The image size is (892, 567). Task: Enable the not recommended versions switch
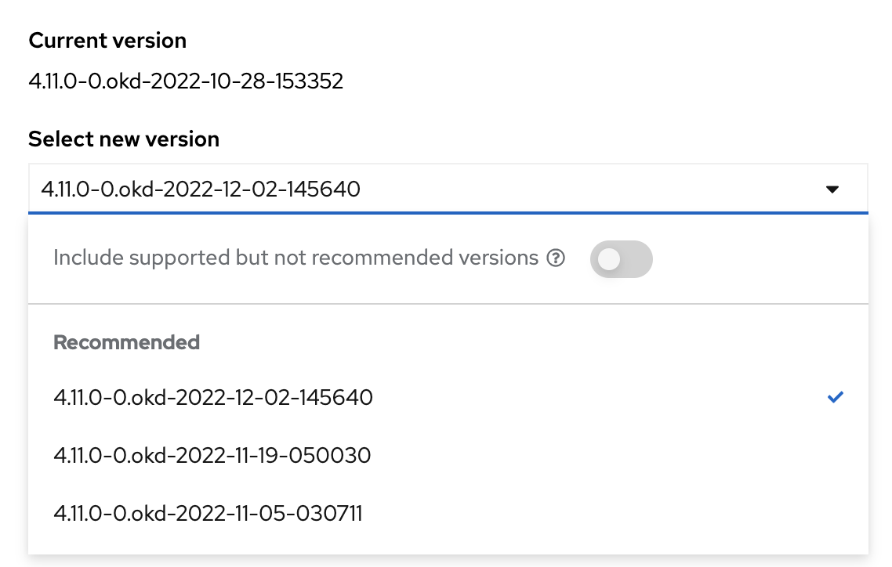point(622,259)
